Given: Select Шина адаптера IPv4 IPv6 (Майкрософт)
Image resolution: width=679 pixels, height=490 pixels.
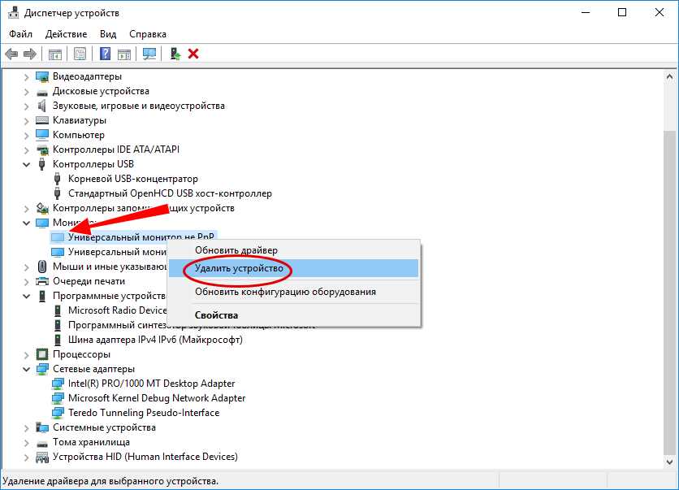Looking at the screenshot, I should point(155,340).
